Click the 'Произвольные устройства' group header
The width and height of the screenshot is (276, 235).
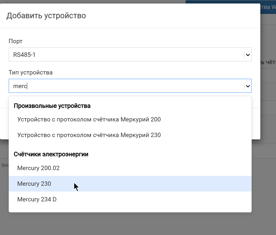pyautogui.click(x=52, y=106)
